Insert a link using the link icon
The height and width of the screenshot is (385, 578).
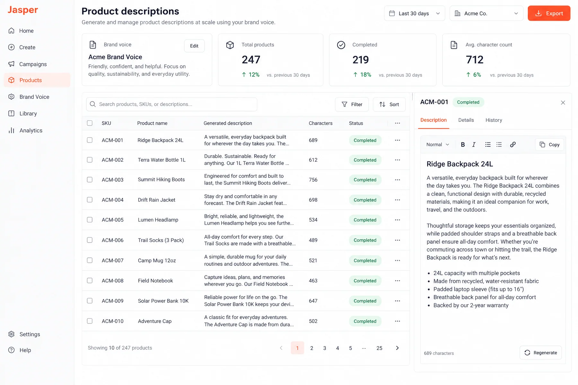[x=513, y=145]
